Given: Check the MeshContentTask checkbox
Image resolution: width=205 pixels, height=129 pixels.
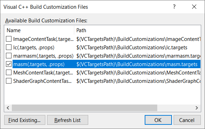Looking at the screenshot, I should pyautogui.click(x=9, y=73).
